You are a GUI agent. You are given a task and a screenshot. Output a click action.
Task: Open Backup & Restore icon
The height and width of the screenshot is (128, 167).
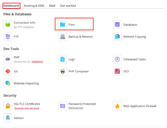(63, 37)
